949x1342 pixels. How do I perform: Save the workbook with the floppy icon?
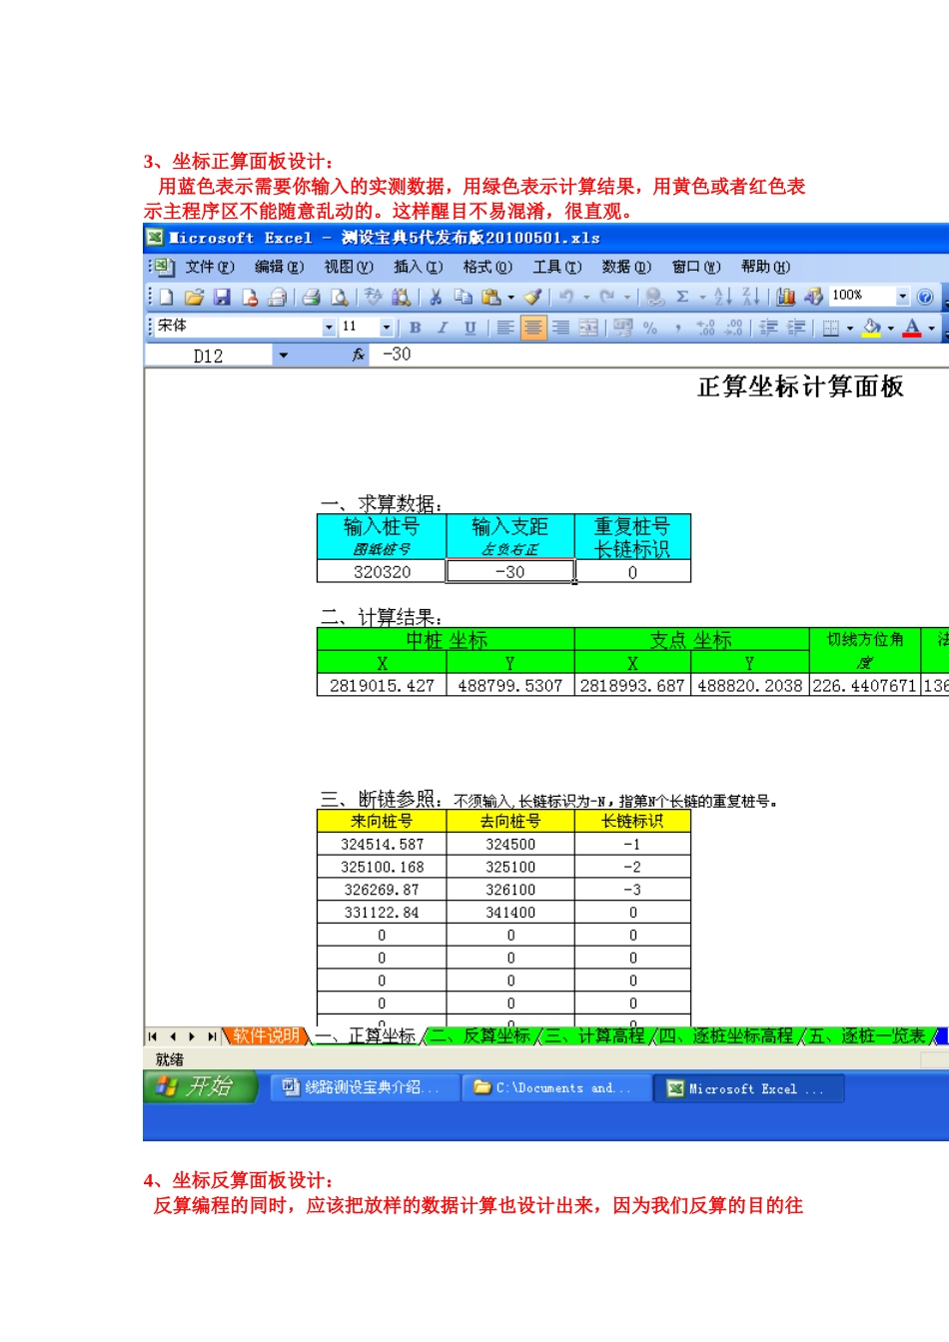222,297
